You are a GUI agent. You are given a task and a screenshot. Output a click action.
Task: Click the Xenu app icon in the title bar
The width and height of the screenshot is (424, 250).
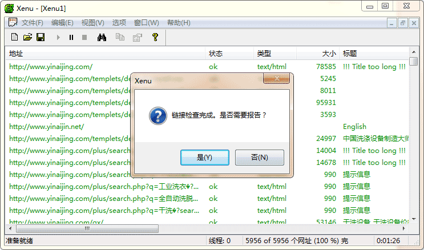(x=9, y=8)
